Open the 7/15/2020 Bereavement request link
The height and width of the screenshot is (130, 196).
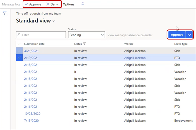31,121
